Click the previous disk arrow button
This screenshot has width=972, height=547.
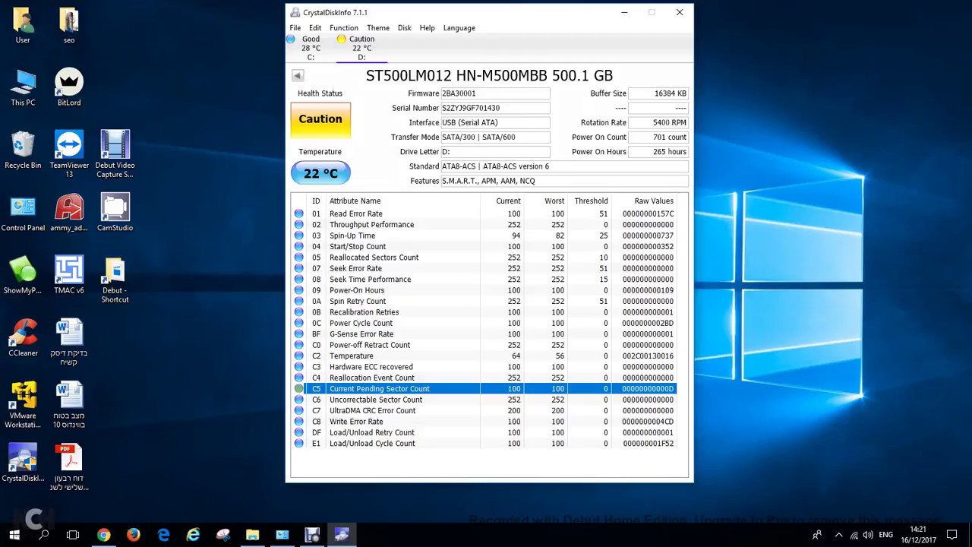(x=298, y=75)
